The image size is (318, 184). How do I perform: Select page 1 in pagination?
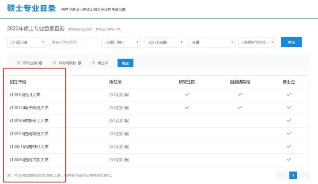293,175
